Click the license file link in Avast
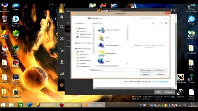 [160, 81]
